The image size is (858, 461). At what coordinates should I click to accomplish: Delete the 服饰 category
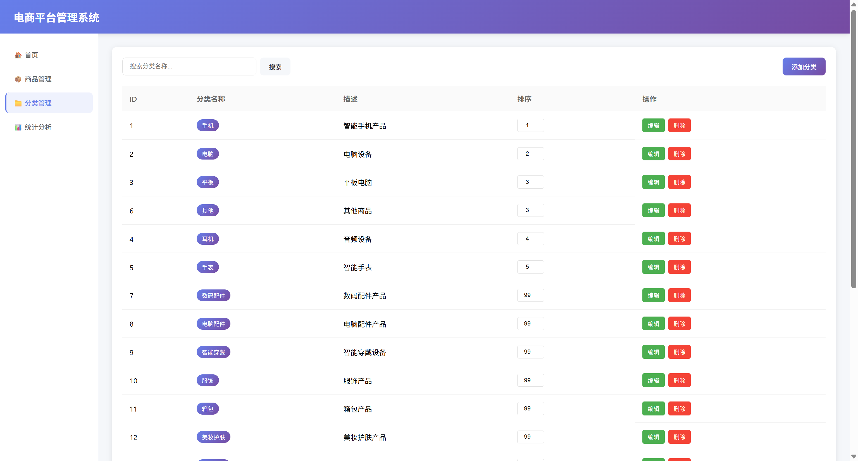click(x=679, y=380)
